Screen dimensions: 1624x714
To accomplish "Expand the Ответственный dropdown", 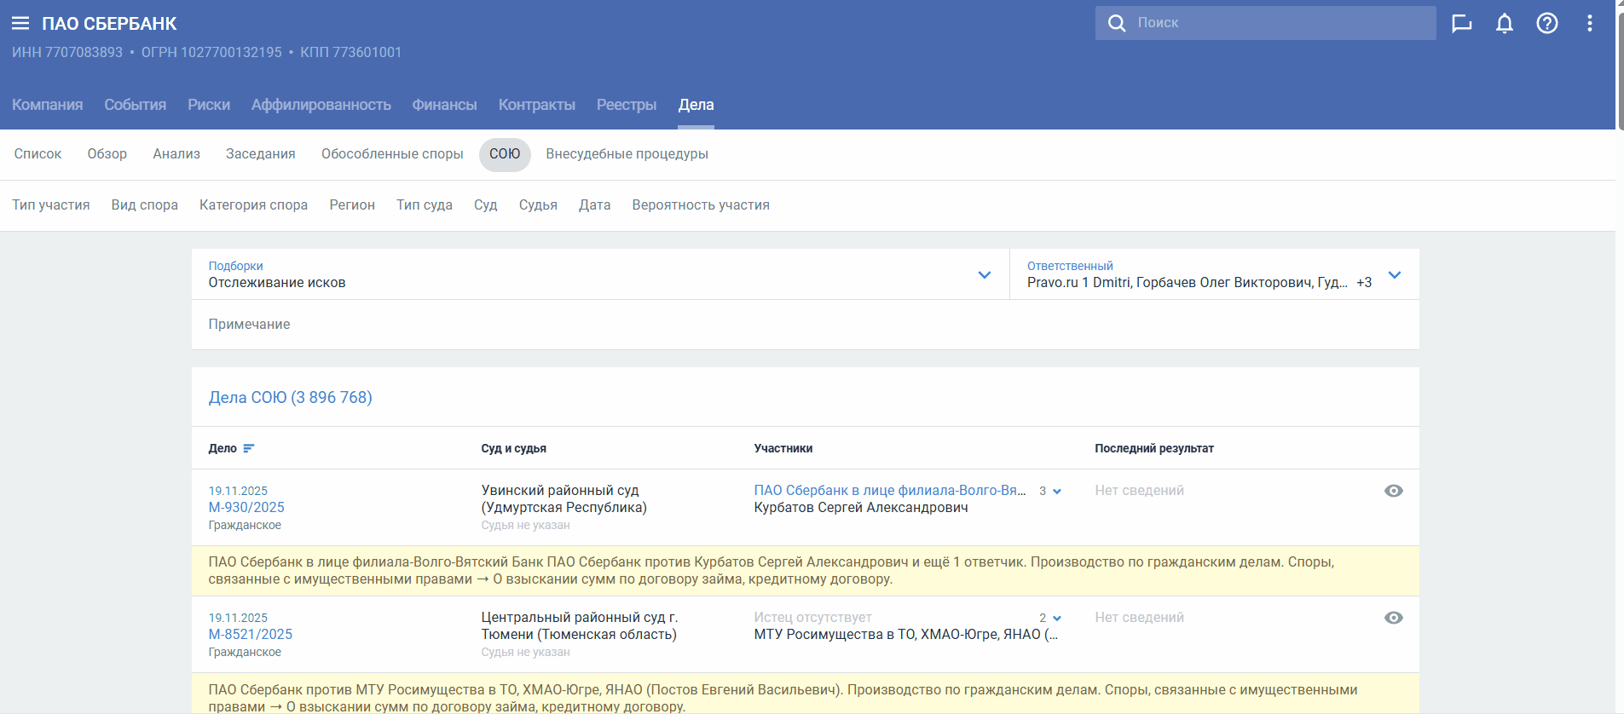I will [x=1395, y=274].
